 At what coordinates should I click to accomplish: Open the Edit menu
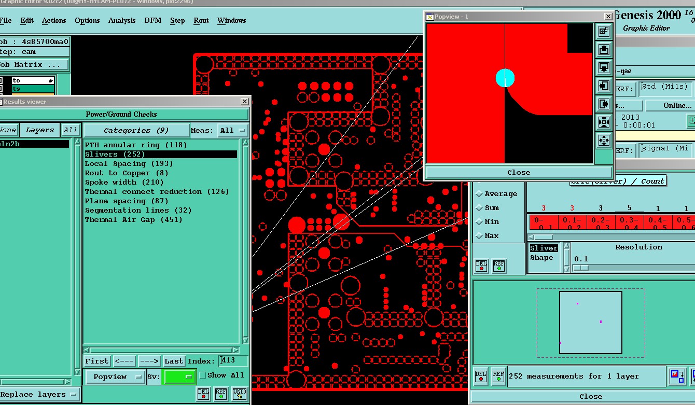pos(27,21)
